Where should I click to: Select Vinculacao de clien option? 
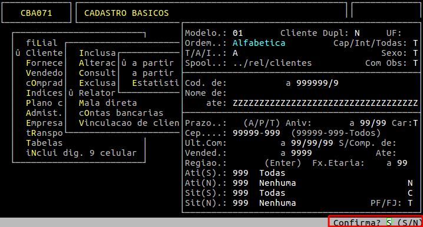pyautogui.click(x=129, y=123)
